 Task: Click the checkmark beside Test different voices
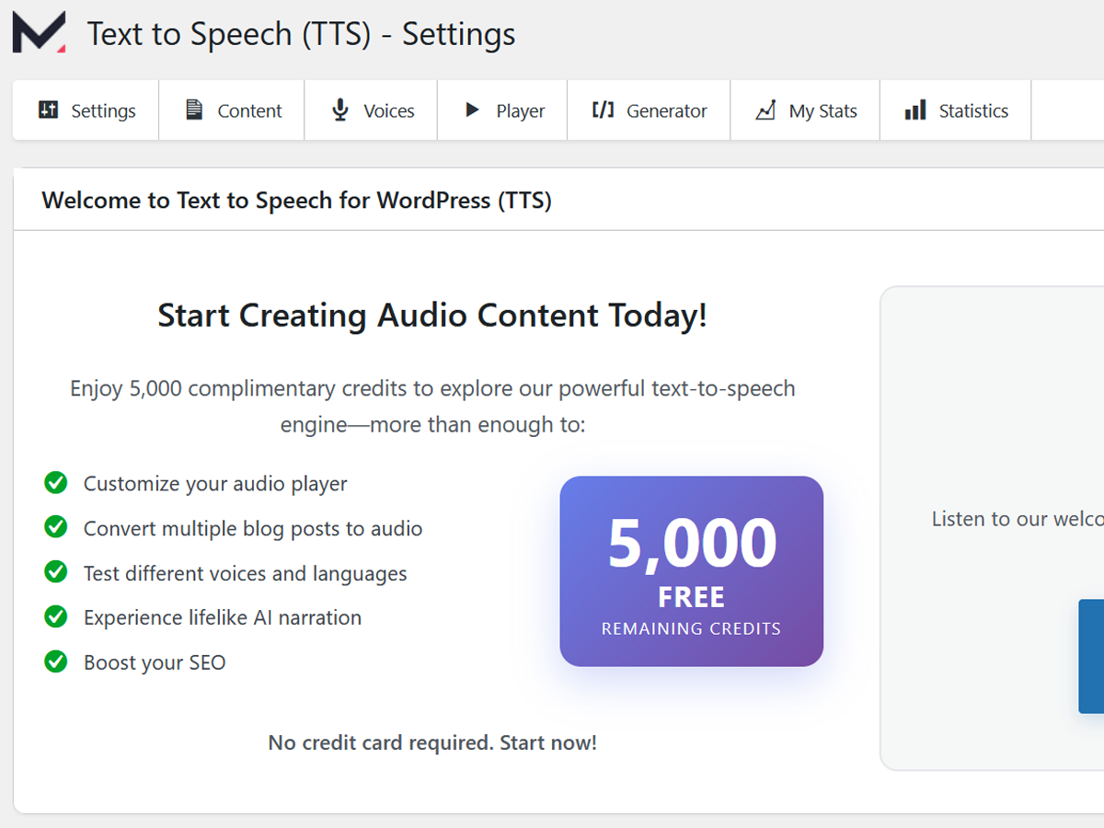56,572
